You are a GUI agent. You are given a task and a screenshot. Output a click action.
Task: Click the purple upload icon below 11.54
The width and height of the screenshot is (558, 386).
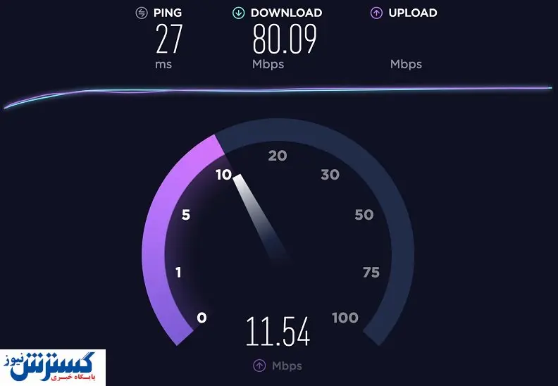pyautogui.click(x=259, y=366)
